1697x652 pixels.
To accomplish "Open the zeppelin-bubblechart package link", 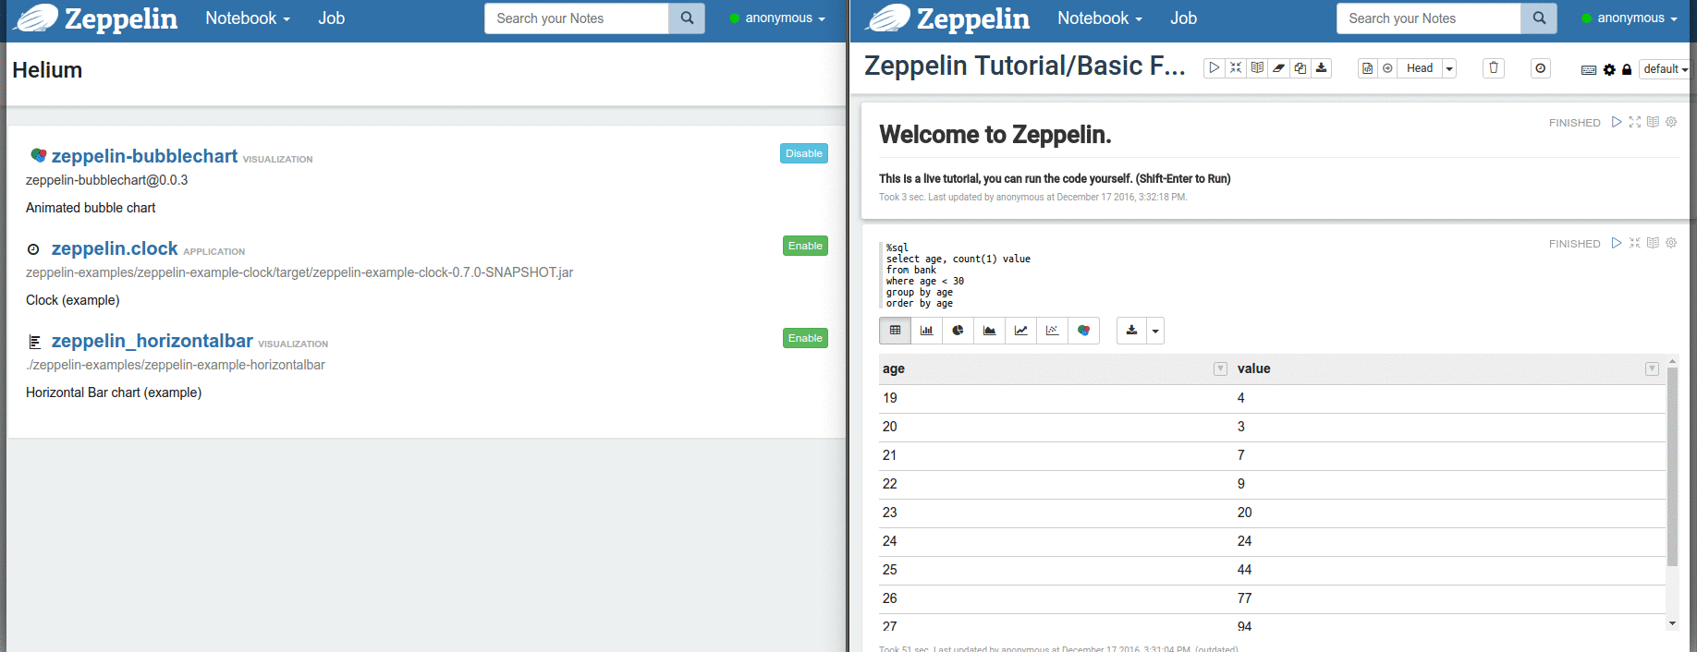I will pyautogui.click(x=144, y=156).
